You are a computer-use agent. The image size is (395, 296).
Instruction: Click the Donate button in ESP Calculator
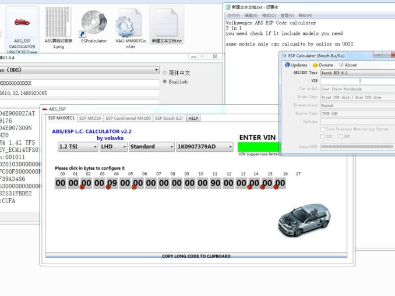pos(323,65)
